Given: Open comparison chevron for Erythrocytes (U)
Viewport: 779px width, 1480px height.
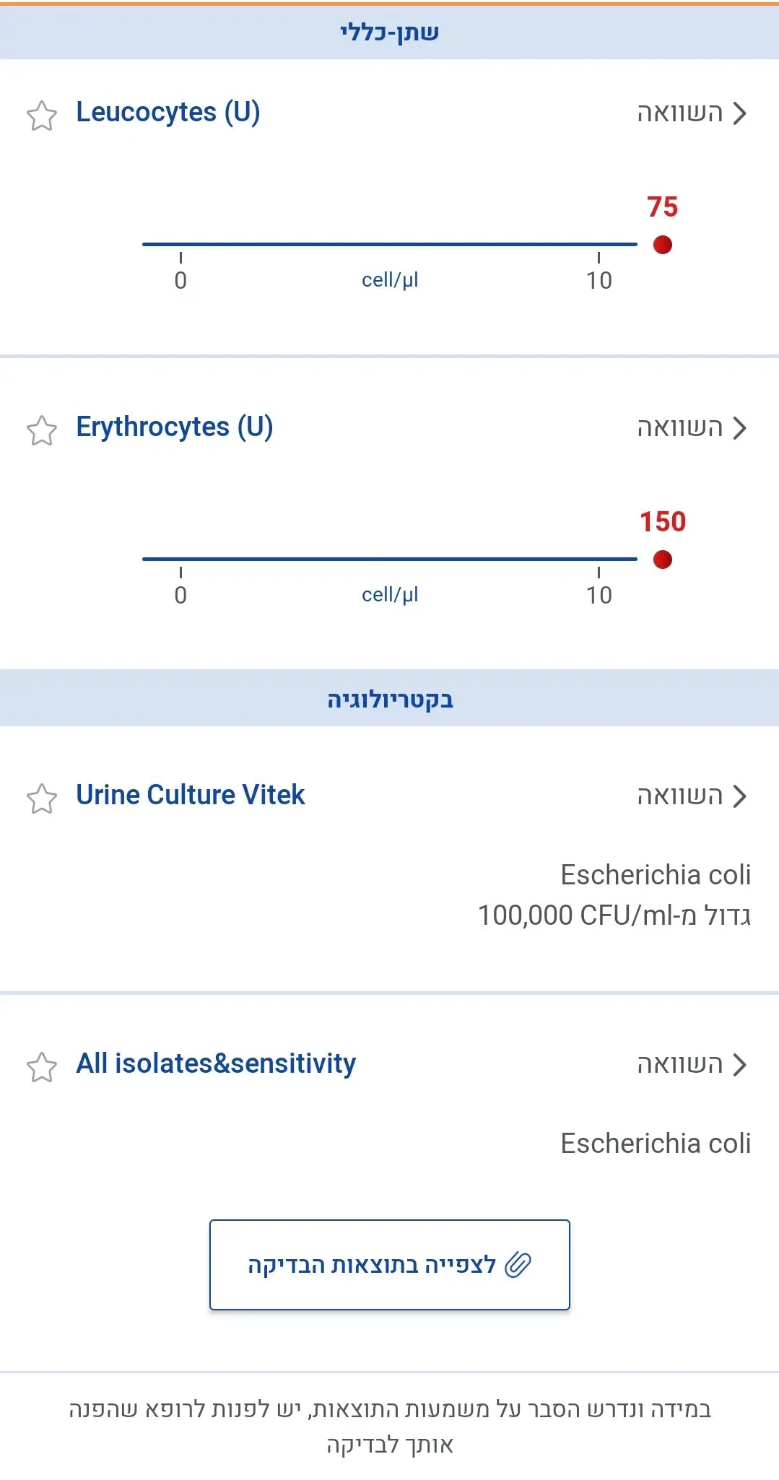Looking at the screenshot, I should coord(739,428).
